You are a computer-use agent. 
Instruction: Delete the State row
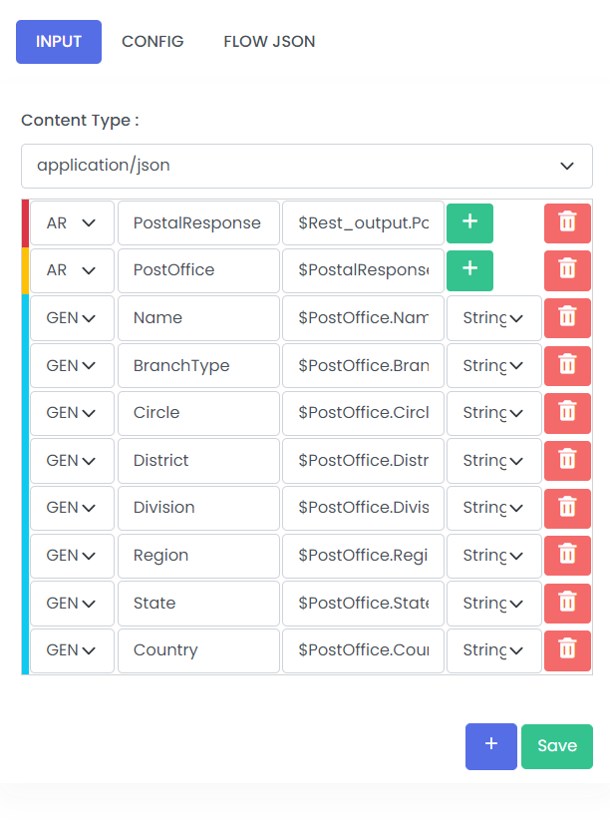pos(567,603)
